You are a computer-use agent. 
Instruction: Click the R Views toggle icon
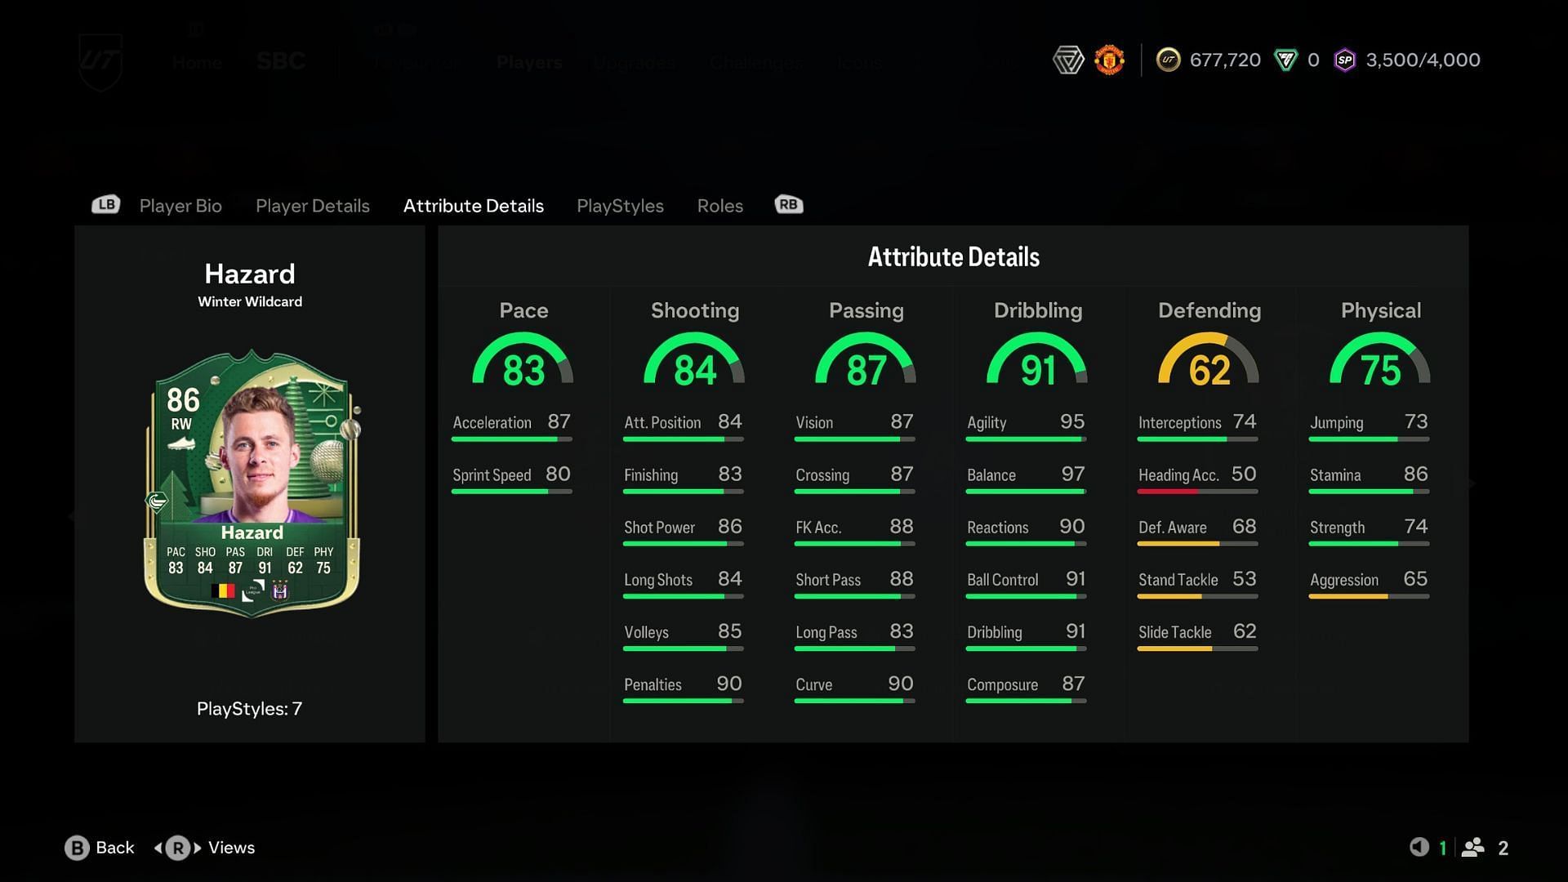coord(176,848)
